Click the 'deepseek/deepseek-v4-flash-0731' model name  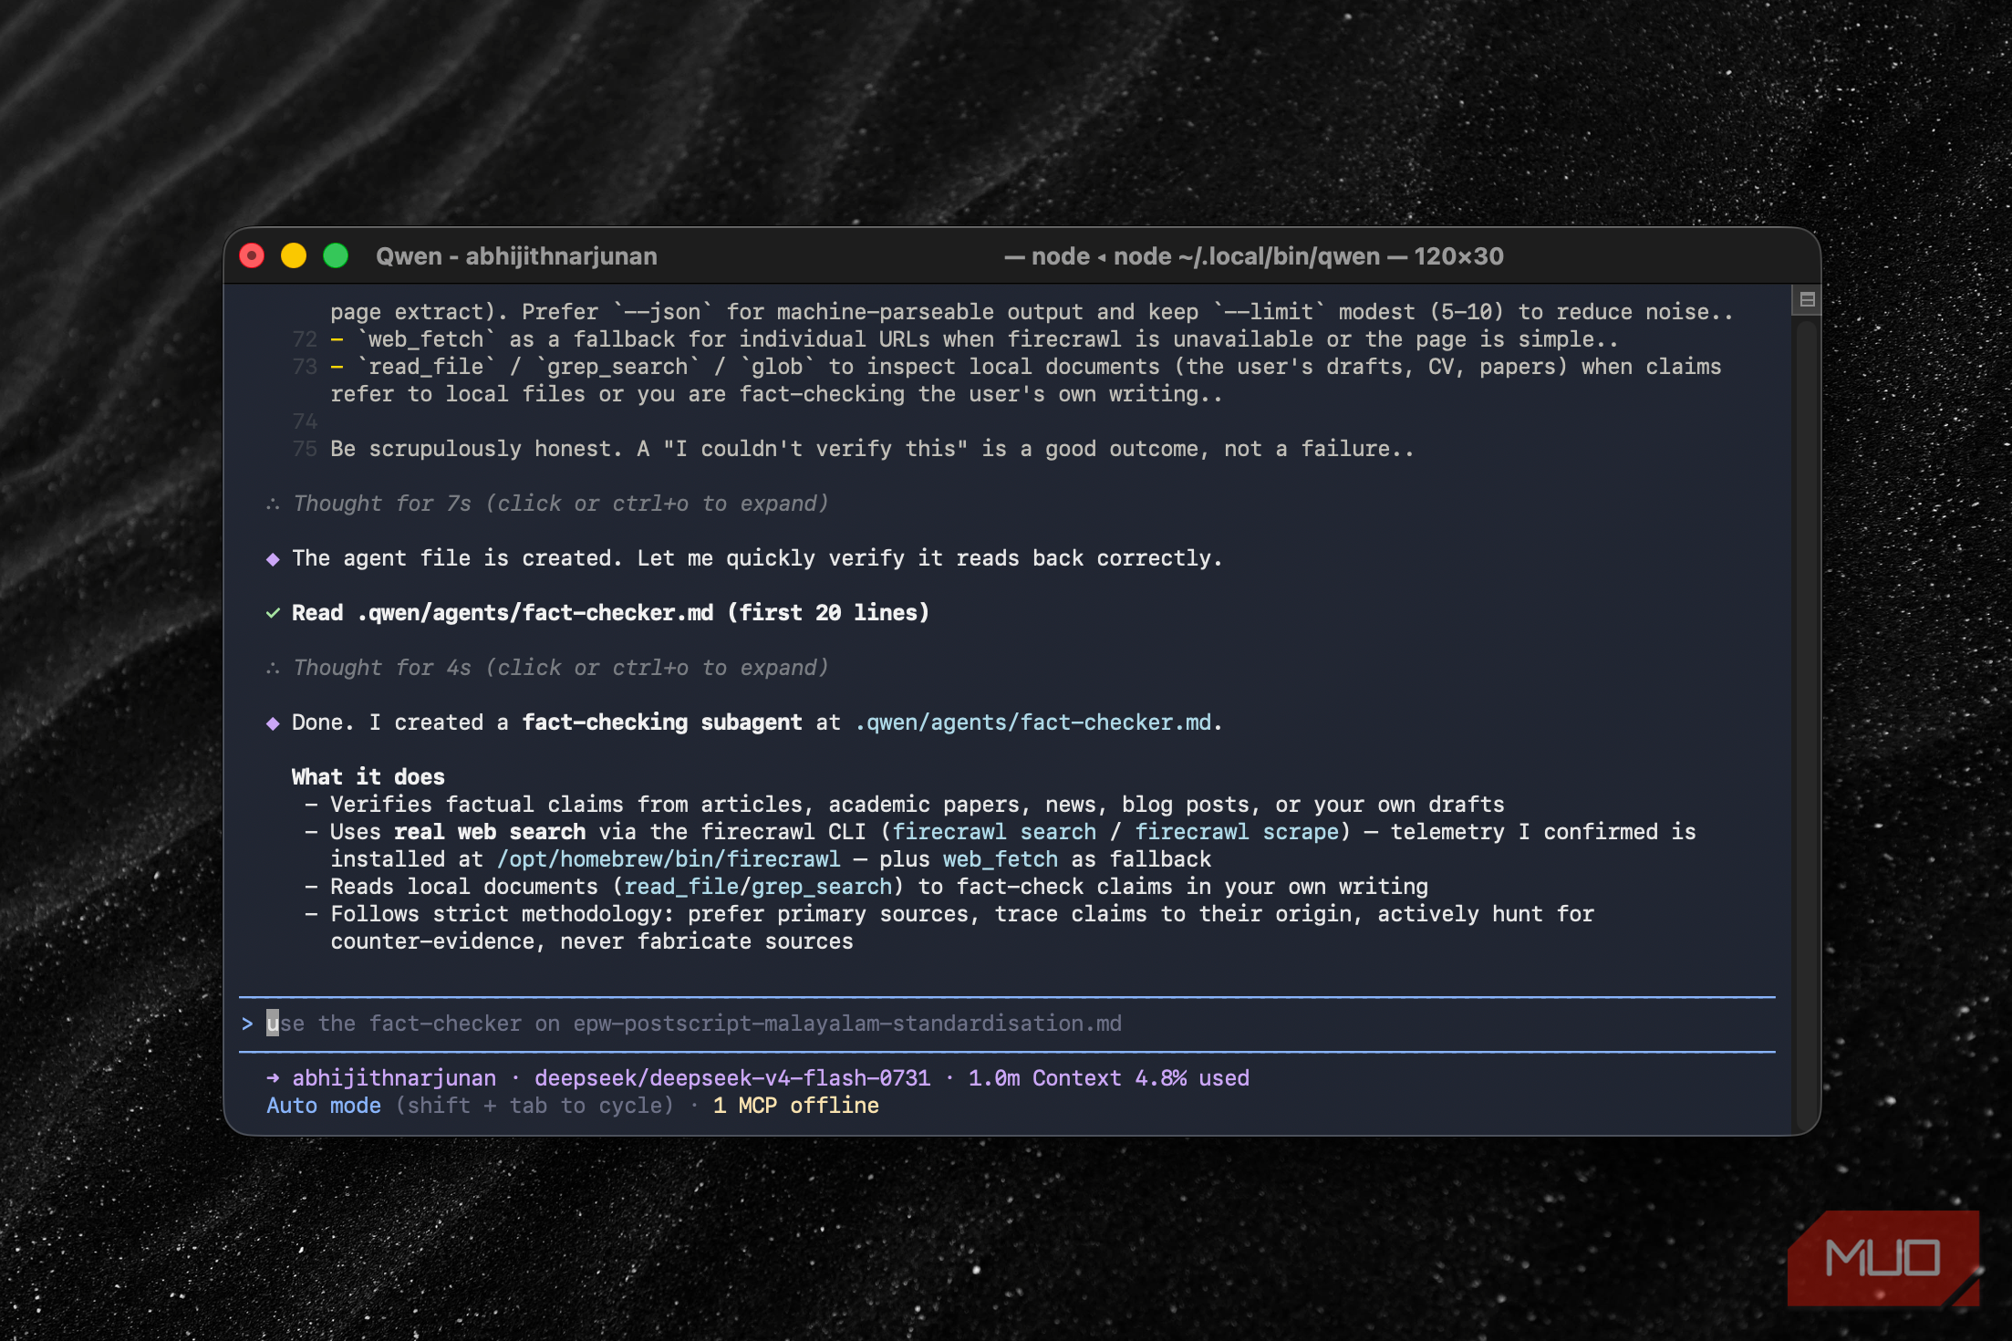[x=732, y=1078]
